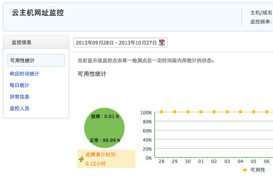Click the 故障累计时间 summary box
Viewport: 273px width, 177px height.
point(106,159)
